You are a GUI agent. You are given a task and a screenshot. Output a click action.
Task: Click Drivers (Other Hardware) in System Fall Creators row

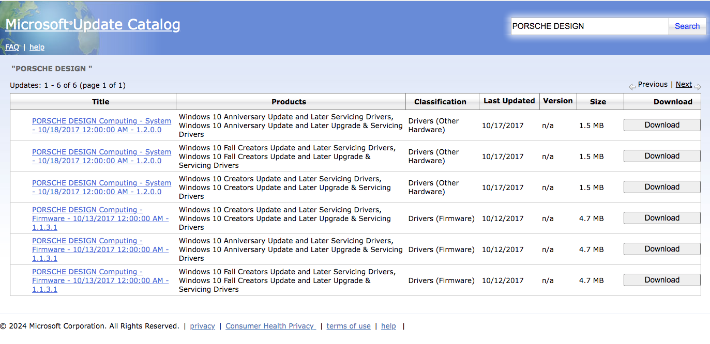click(x=434, y=157)
